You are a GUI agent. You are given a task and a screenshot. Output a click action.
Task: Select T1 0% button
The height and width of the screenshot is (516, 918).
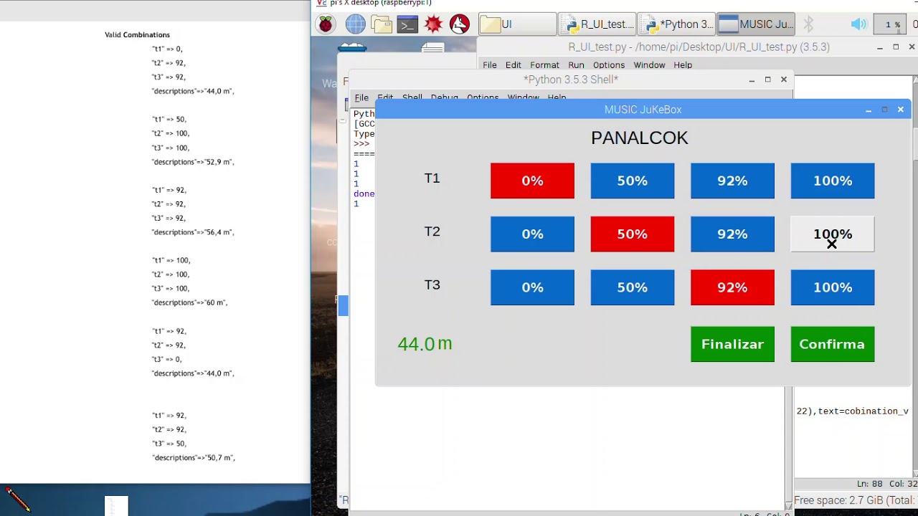[x=532, y=181]
